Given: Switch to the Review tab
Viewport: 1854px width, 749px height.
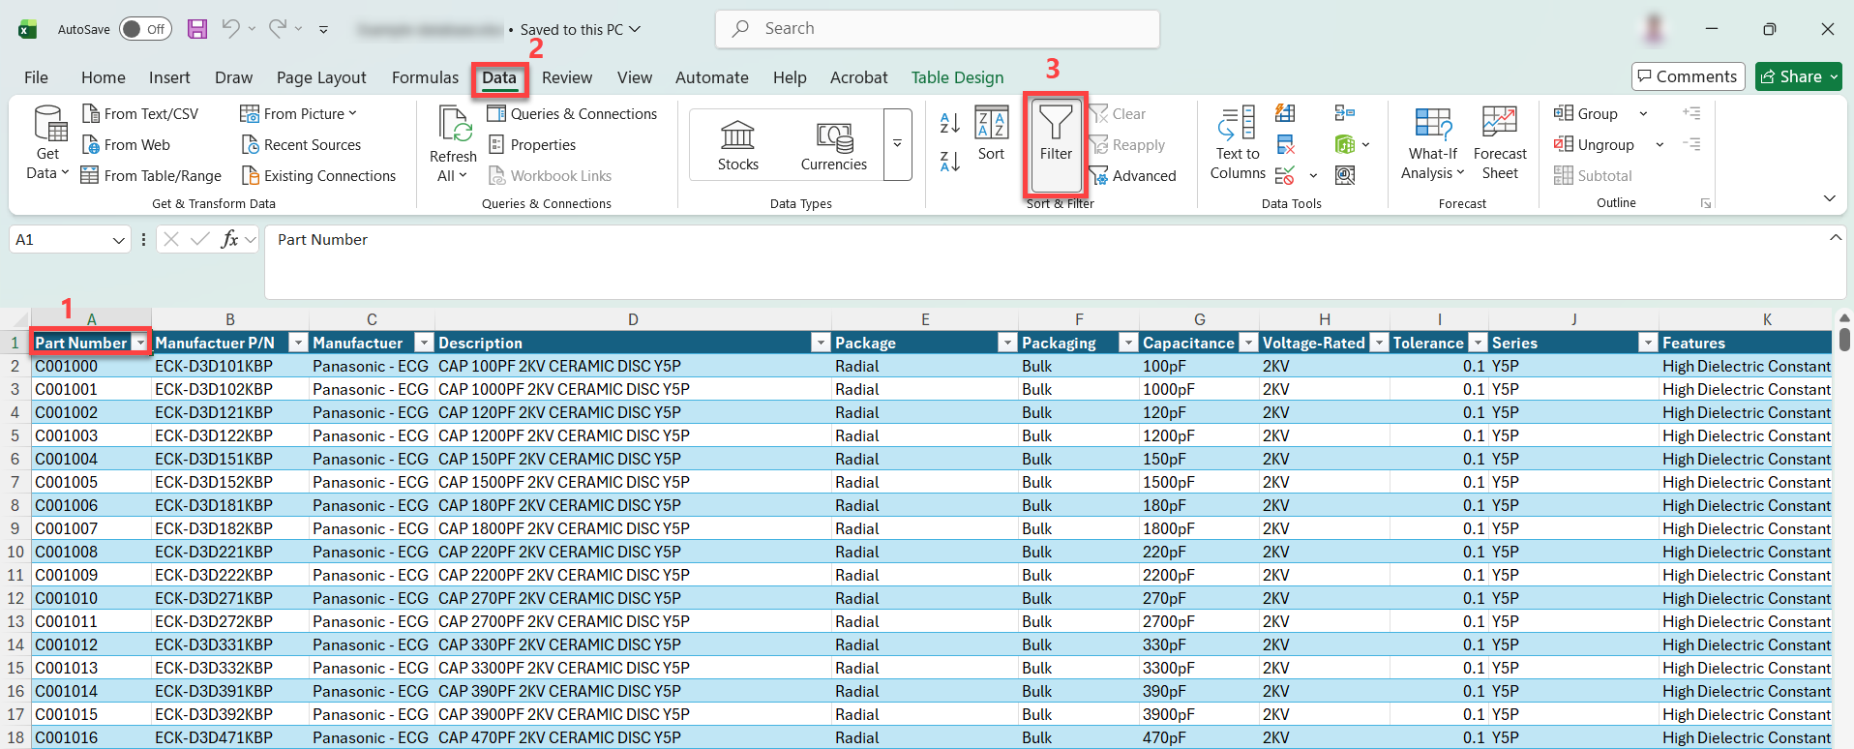Looking at the screenshot, I should 567,77.
